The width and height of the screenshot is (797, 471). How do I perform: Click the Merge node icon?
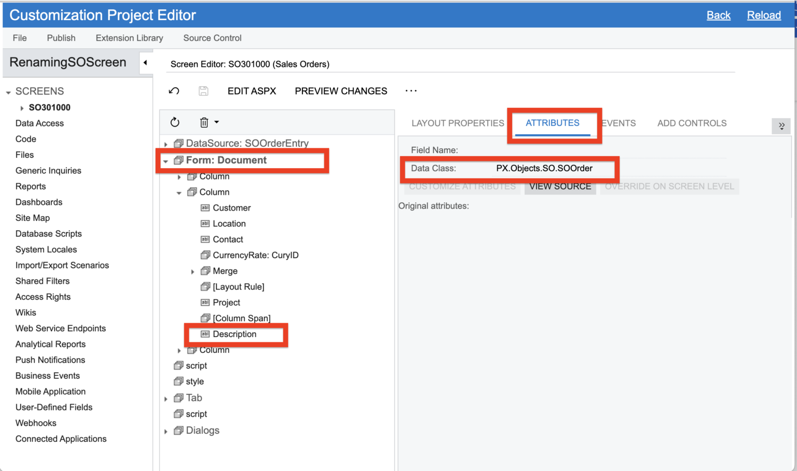coord(205,271)
